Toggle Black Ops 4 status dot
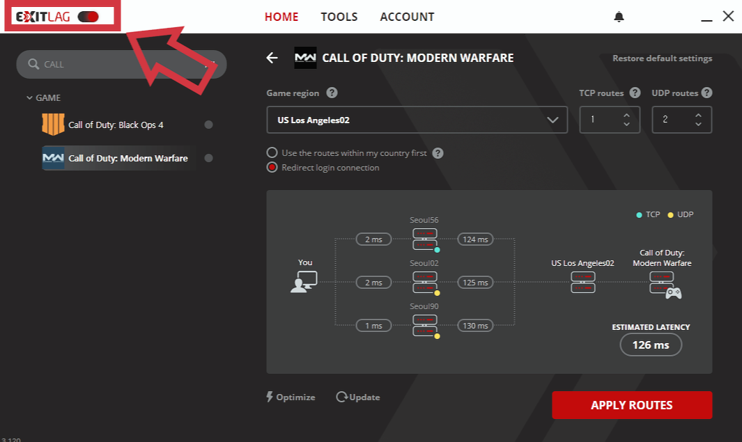 209,125
